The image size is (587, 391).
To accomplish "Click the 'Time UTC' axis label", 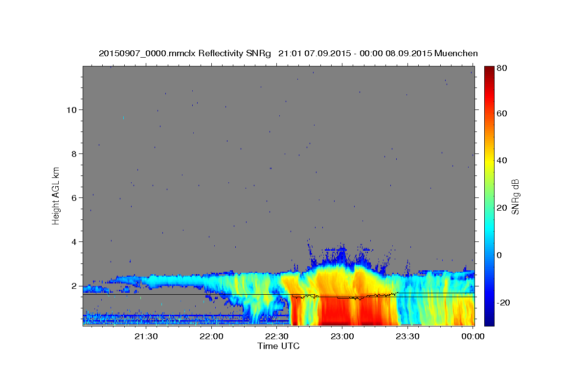I will [278, 346].
